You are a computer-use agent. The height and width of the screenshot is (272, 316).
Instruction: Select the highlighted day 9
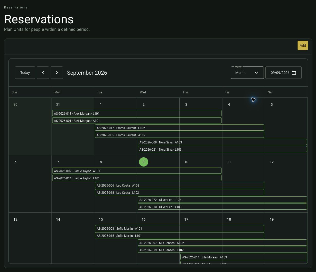coord(144,162)
